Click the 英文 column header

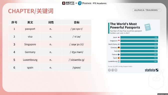30,22
